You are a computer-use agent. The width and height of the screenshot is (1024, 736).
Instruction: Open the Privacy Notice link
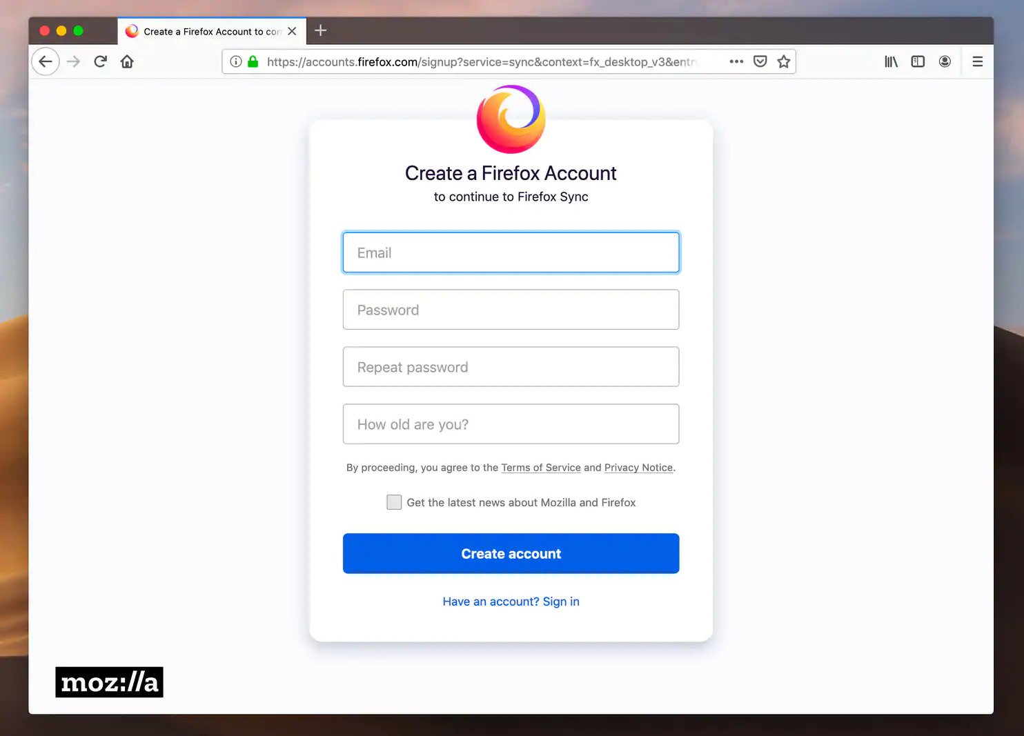click(x=638, y=468)
